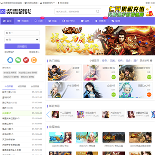Click the main slider banner image
Image resolution: width=155 pixels, height=155 pixels.
click(x=100, y=40)
